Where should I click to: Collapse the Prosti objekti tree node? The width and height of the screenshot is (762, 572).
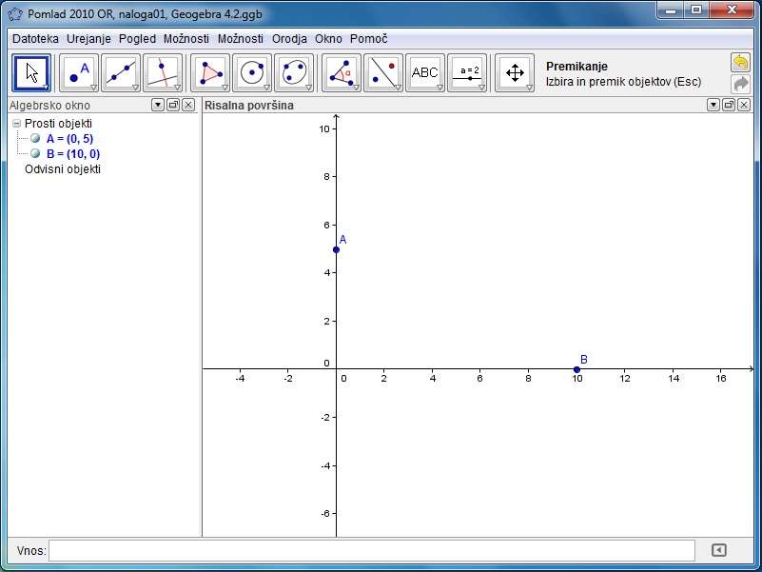[16, 124]
